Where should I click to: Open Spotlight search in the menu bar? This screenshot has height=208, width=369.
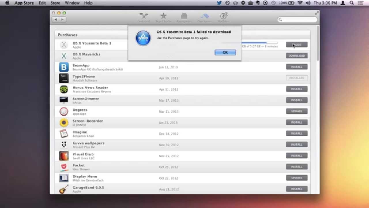point(352,3)
